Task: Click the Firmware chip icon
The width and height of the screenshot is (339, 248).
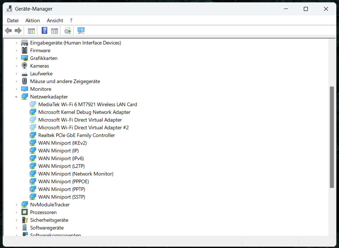Action: click(25, 50)
